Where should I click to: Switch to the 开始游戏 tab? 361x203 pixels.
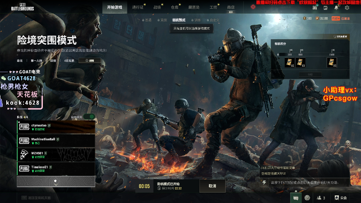pyautogui.click(x=115, y=7)
